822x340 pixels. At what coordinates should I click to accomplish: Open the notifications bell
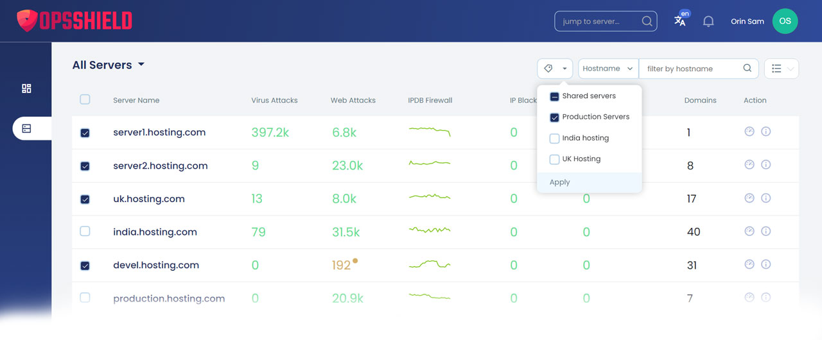tap(708, 21)
